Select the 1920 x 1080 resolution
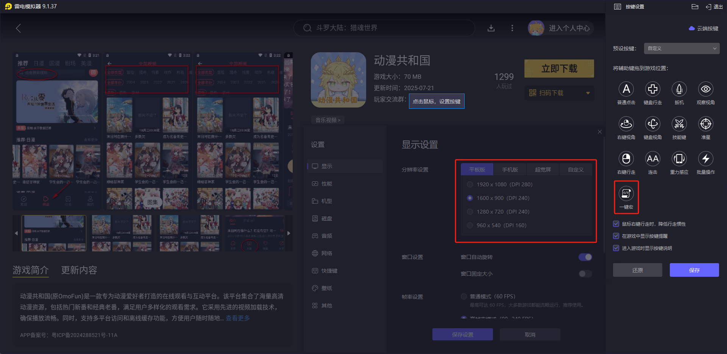 click(x=470, y=184)
